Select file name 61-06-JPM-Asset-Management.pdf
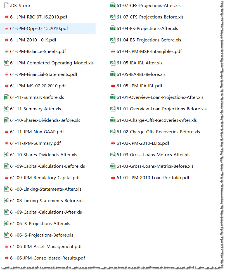This screenshot has width=225, height=271. point(46,247)
